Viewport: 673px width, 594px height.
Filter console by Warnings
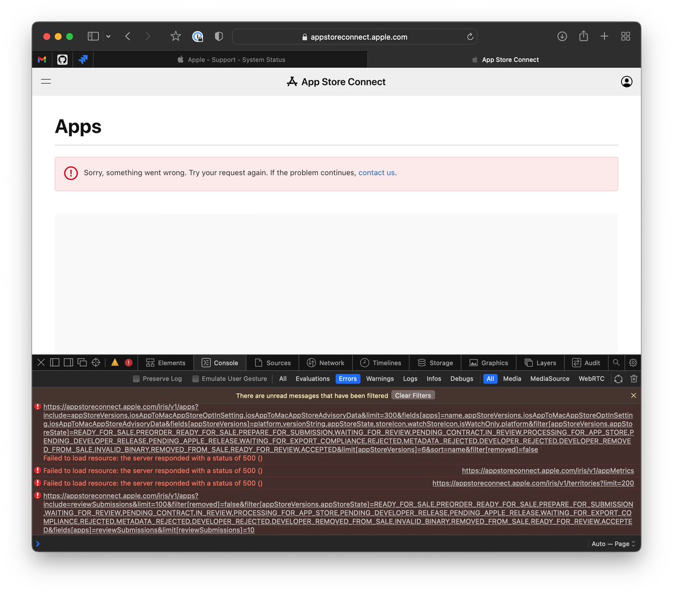(380, 379)
